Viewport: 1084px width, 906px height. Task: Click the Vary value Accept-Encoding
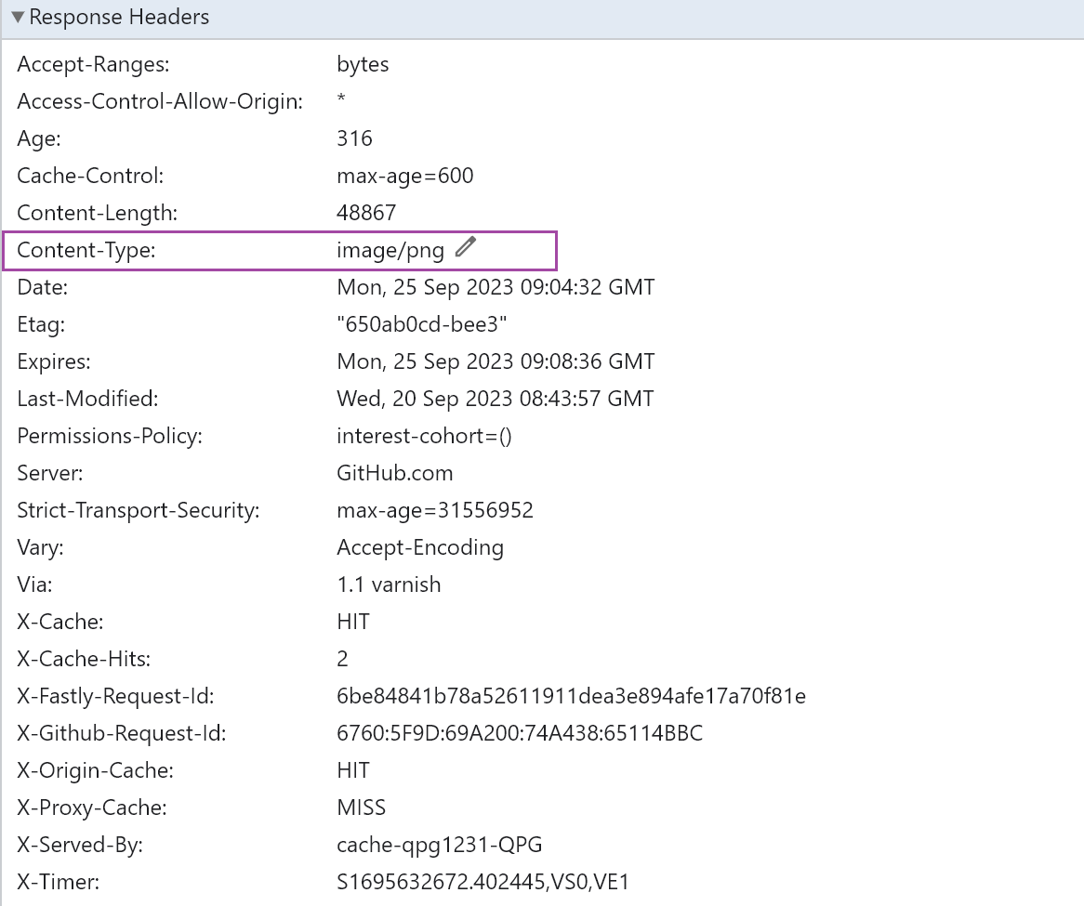coord(419,548)
